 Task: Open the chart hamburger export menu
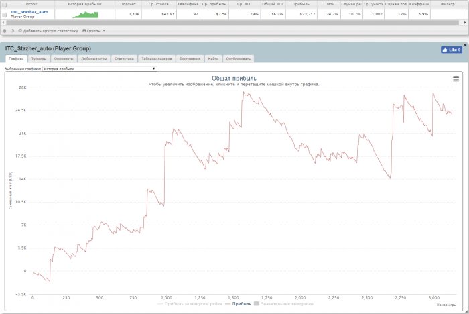coord(456,79)
